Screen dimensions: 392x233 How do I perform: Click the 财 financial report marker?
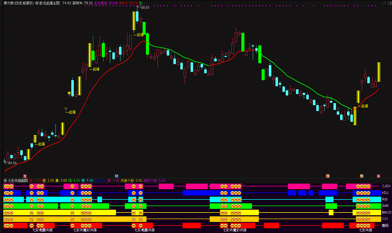pyautogui.click(x=117, y=176)
